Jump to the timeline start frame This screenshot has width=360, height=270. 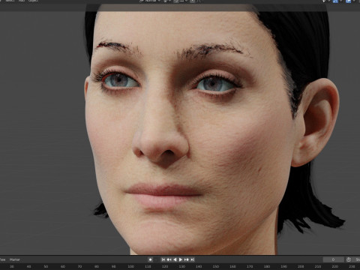coord(163,259)
